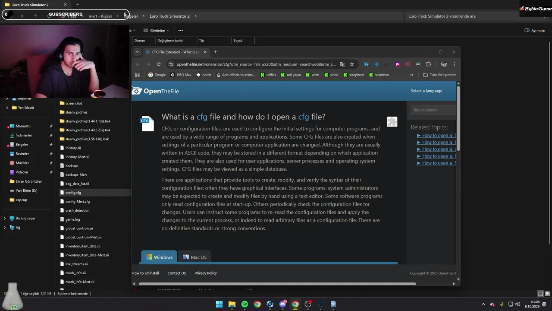
Task: Open the Windows Start button
Action: pyautogui.click(x=219, y=304)
